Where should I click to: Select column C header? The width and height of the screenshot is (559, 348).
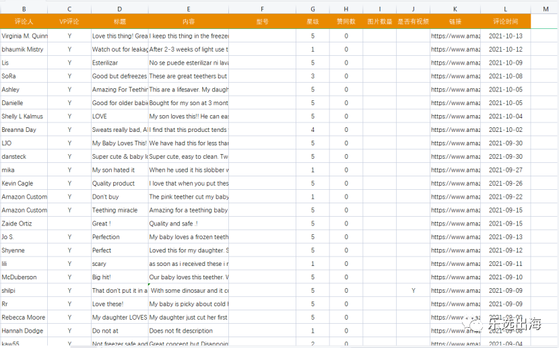[69, 9]
